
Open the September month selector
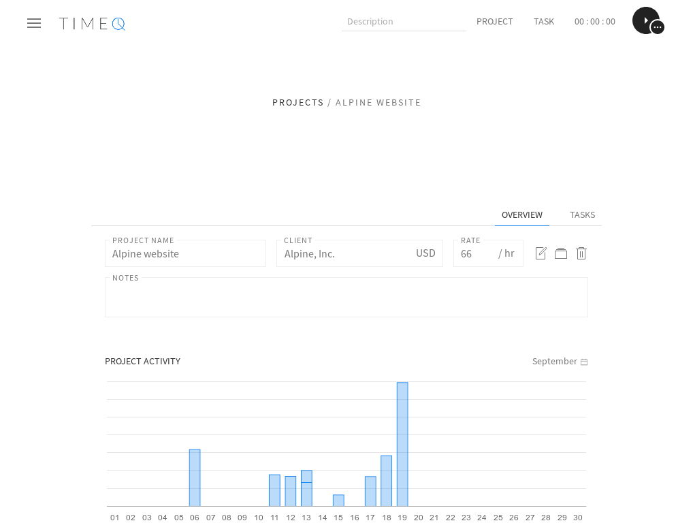click(x=560, y=362)
